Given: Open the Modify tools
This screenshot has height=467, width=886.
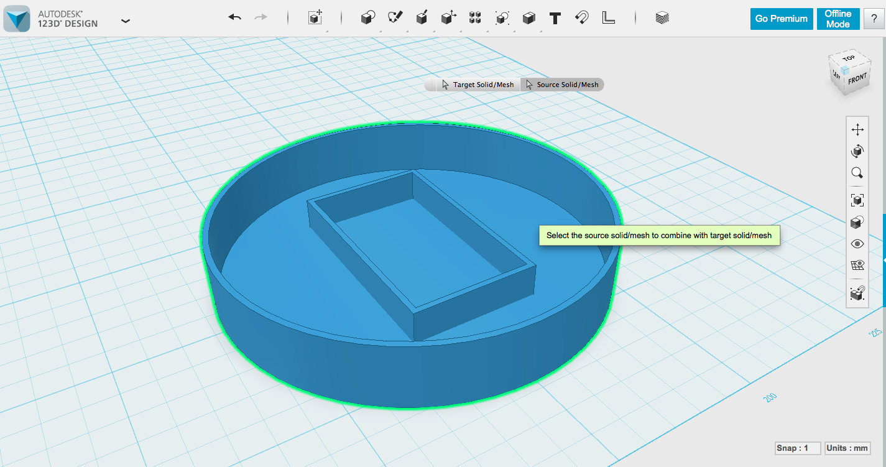Looking at the screenshot, I should pos(448,18).
